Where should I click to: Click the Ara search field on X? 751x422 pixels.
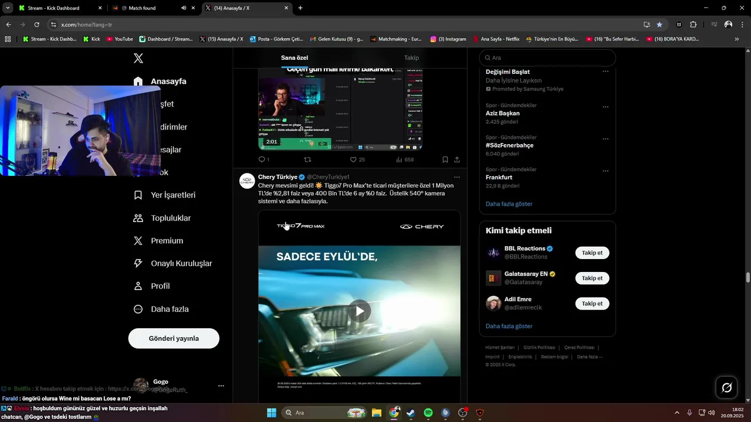coord(547,58)
